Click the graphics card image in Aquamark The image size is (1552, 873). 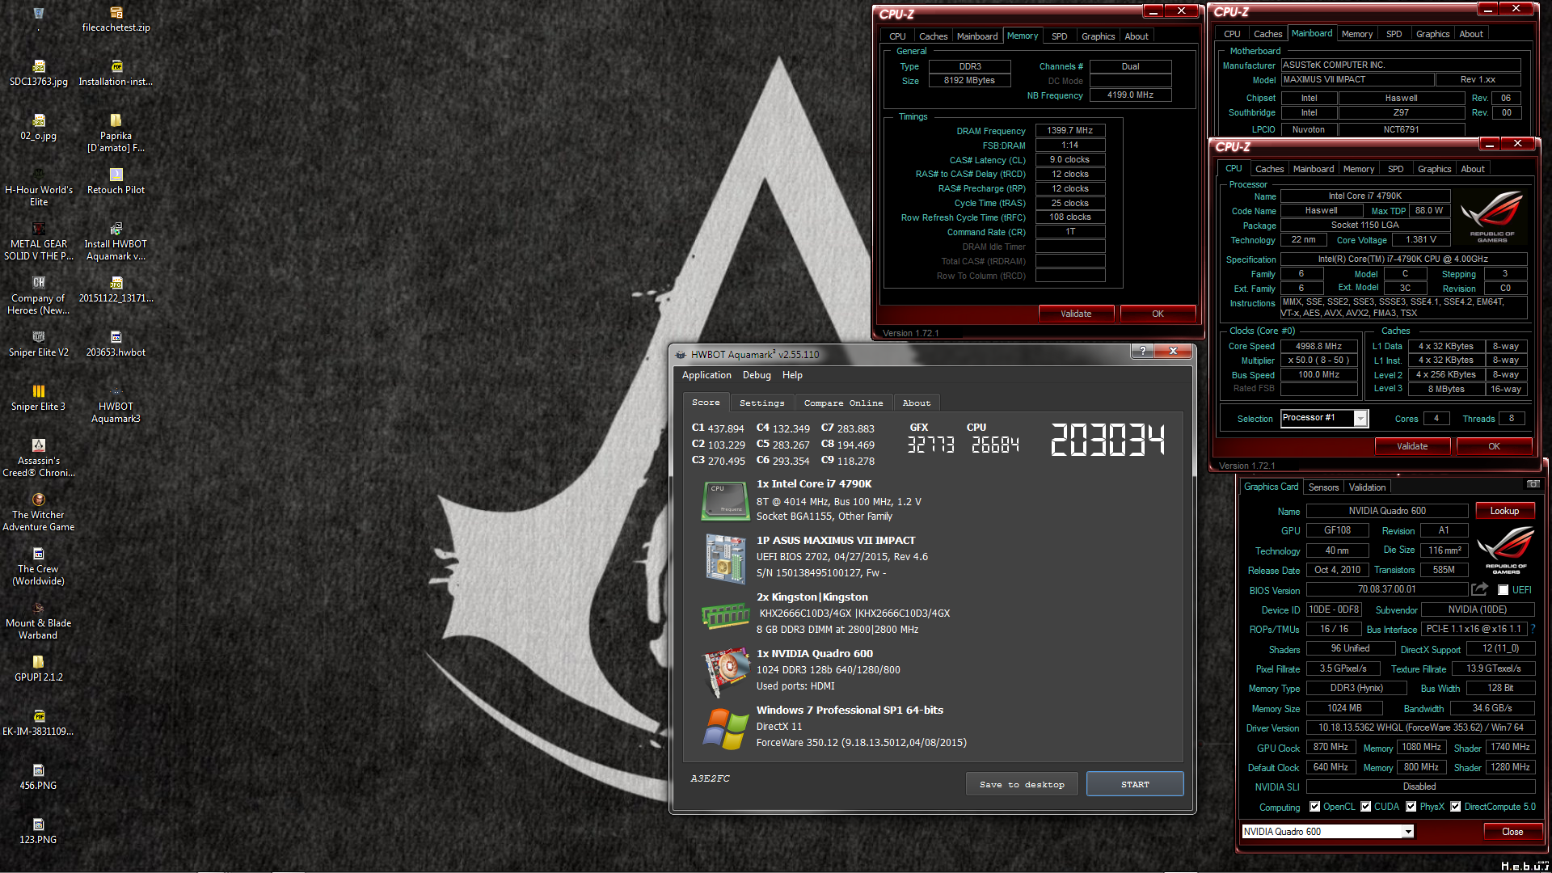(725, 671)
